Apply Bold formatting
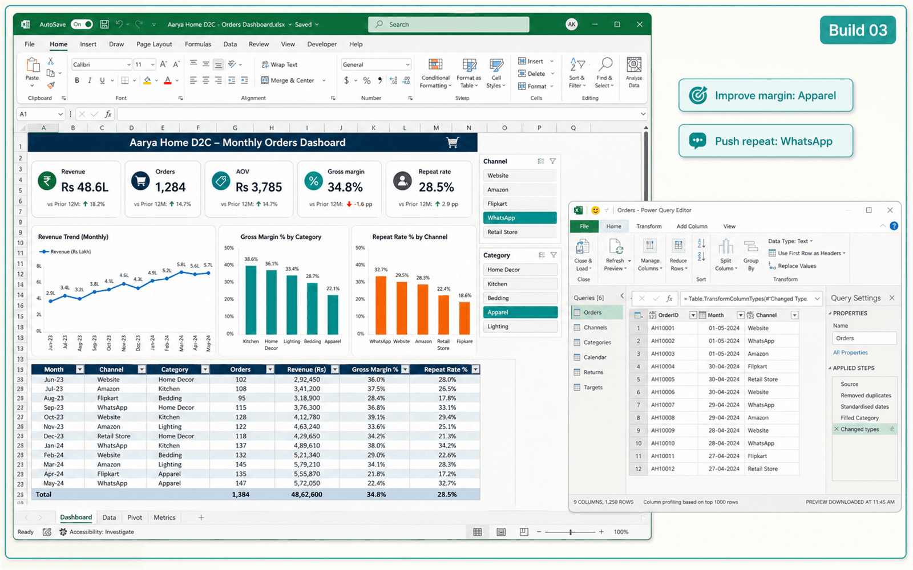Viewport: 913px width, 570px height. [77, 80]
